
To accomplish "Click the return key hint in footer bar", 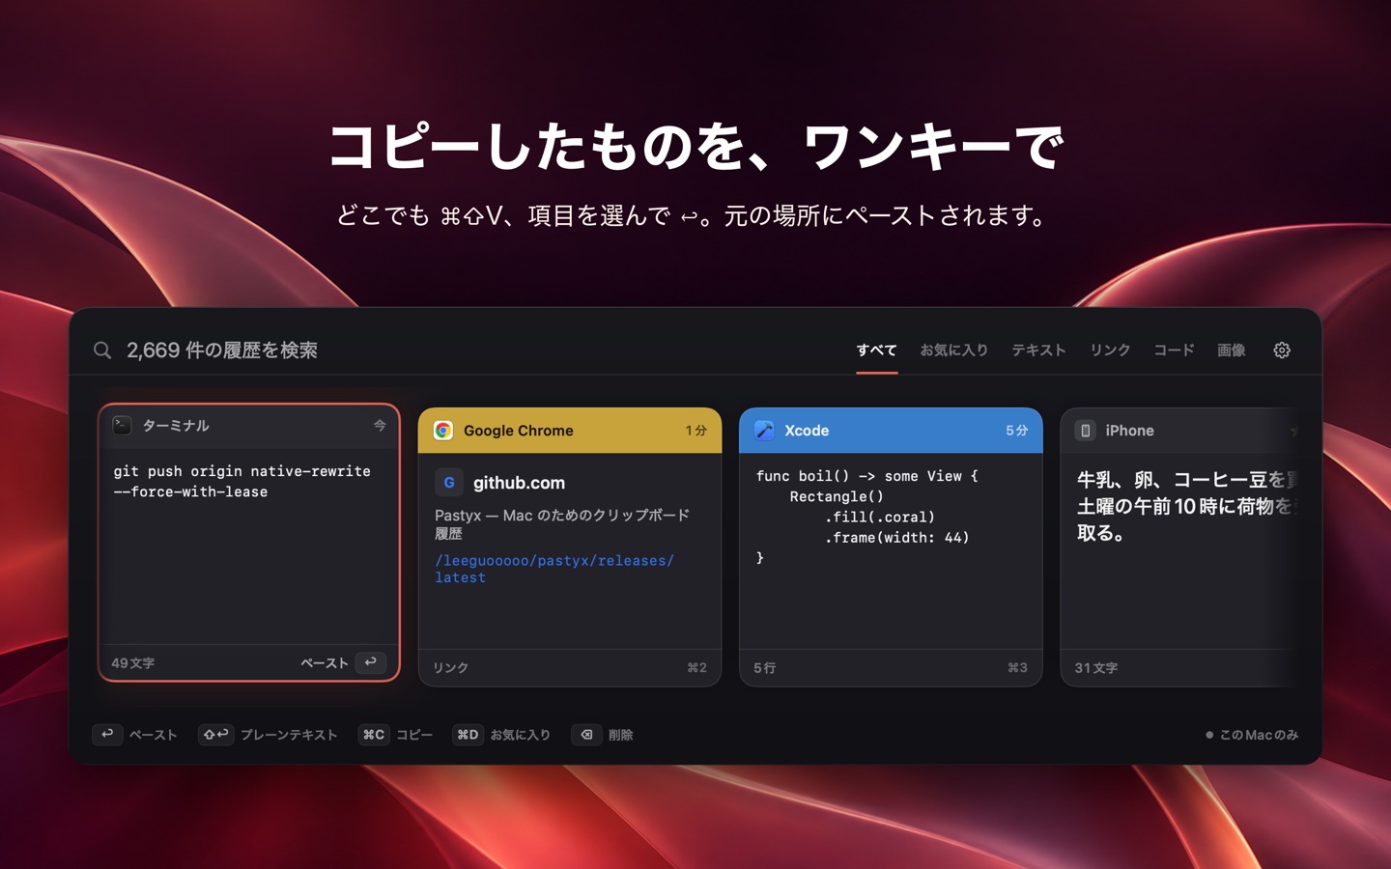I will (x=107, y=735).
